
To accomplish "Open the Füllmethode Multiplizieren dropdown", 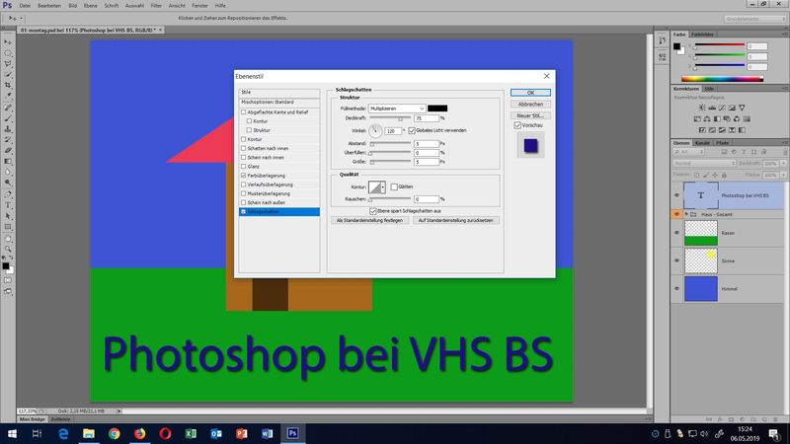I will 397,109.
